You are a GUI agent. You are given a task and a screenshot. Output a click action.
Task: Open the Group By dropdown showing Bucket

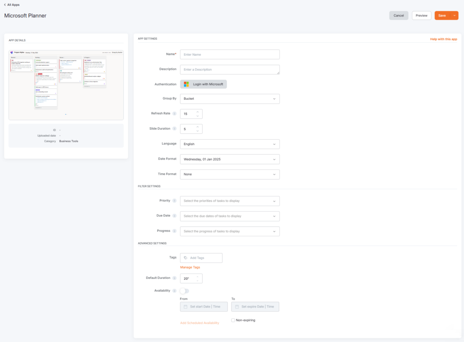click(230, 99)
